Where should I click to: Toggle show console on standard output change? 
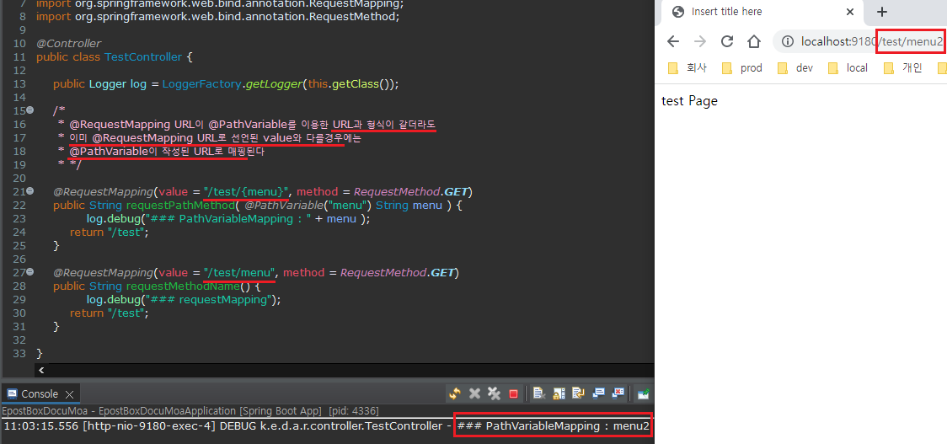tap(598, 393)
